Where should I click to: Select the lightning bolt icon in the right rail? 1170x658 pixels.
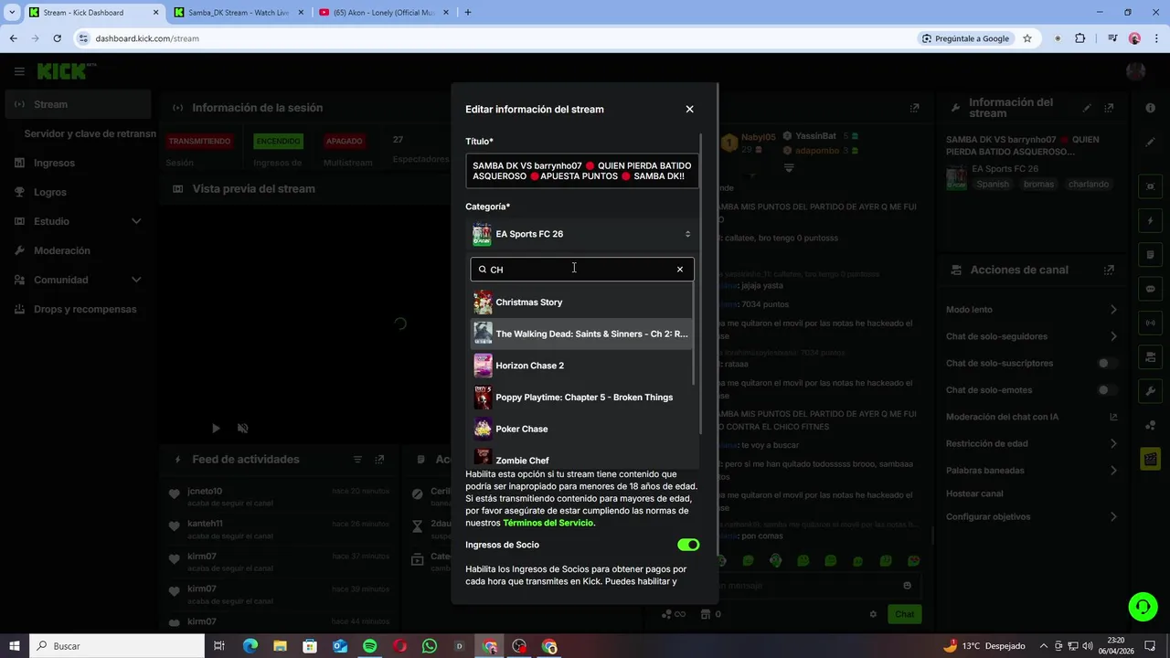click(1151, 221)
